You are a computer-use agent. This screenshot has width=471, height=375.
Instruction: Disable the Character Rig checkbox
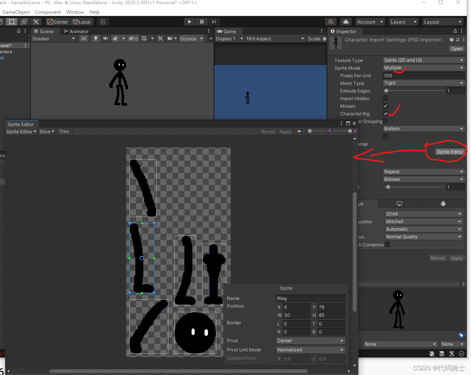[x=385, y=113]
